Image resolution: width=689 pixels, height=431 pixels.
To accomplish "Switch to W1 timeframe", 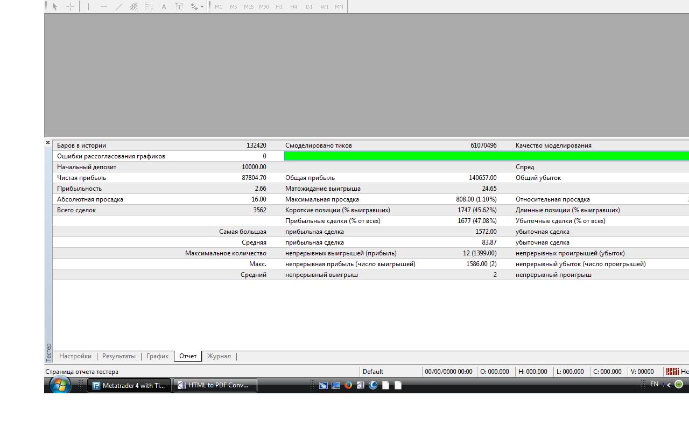I will (x=324, y=6).
